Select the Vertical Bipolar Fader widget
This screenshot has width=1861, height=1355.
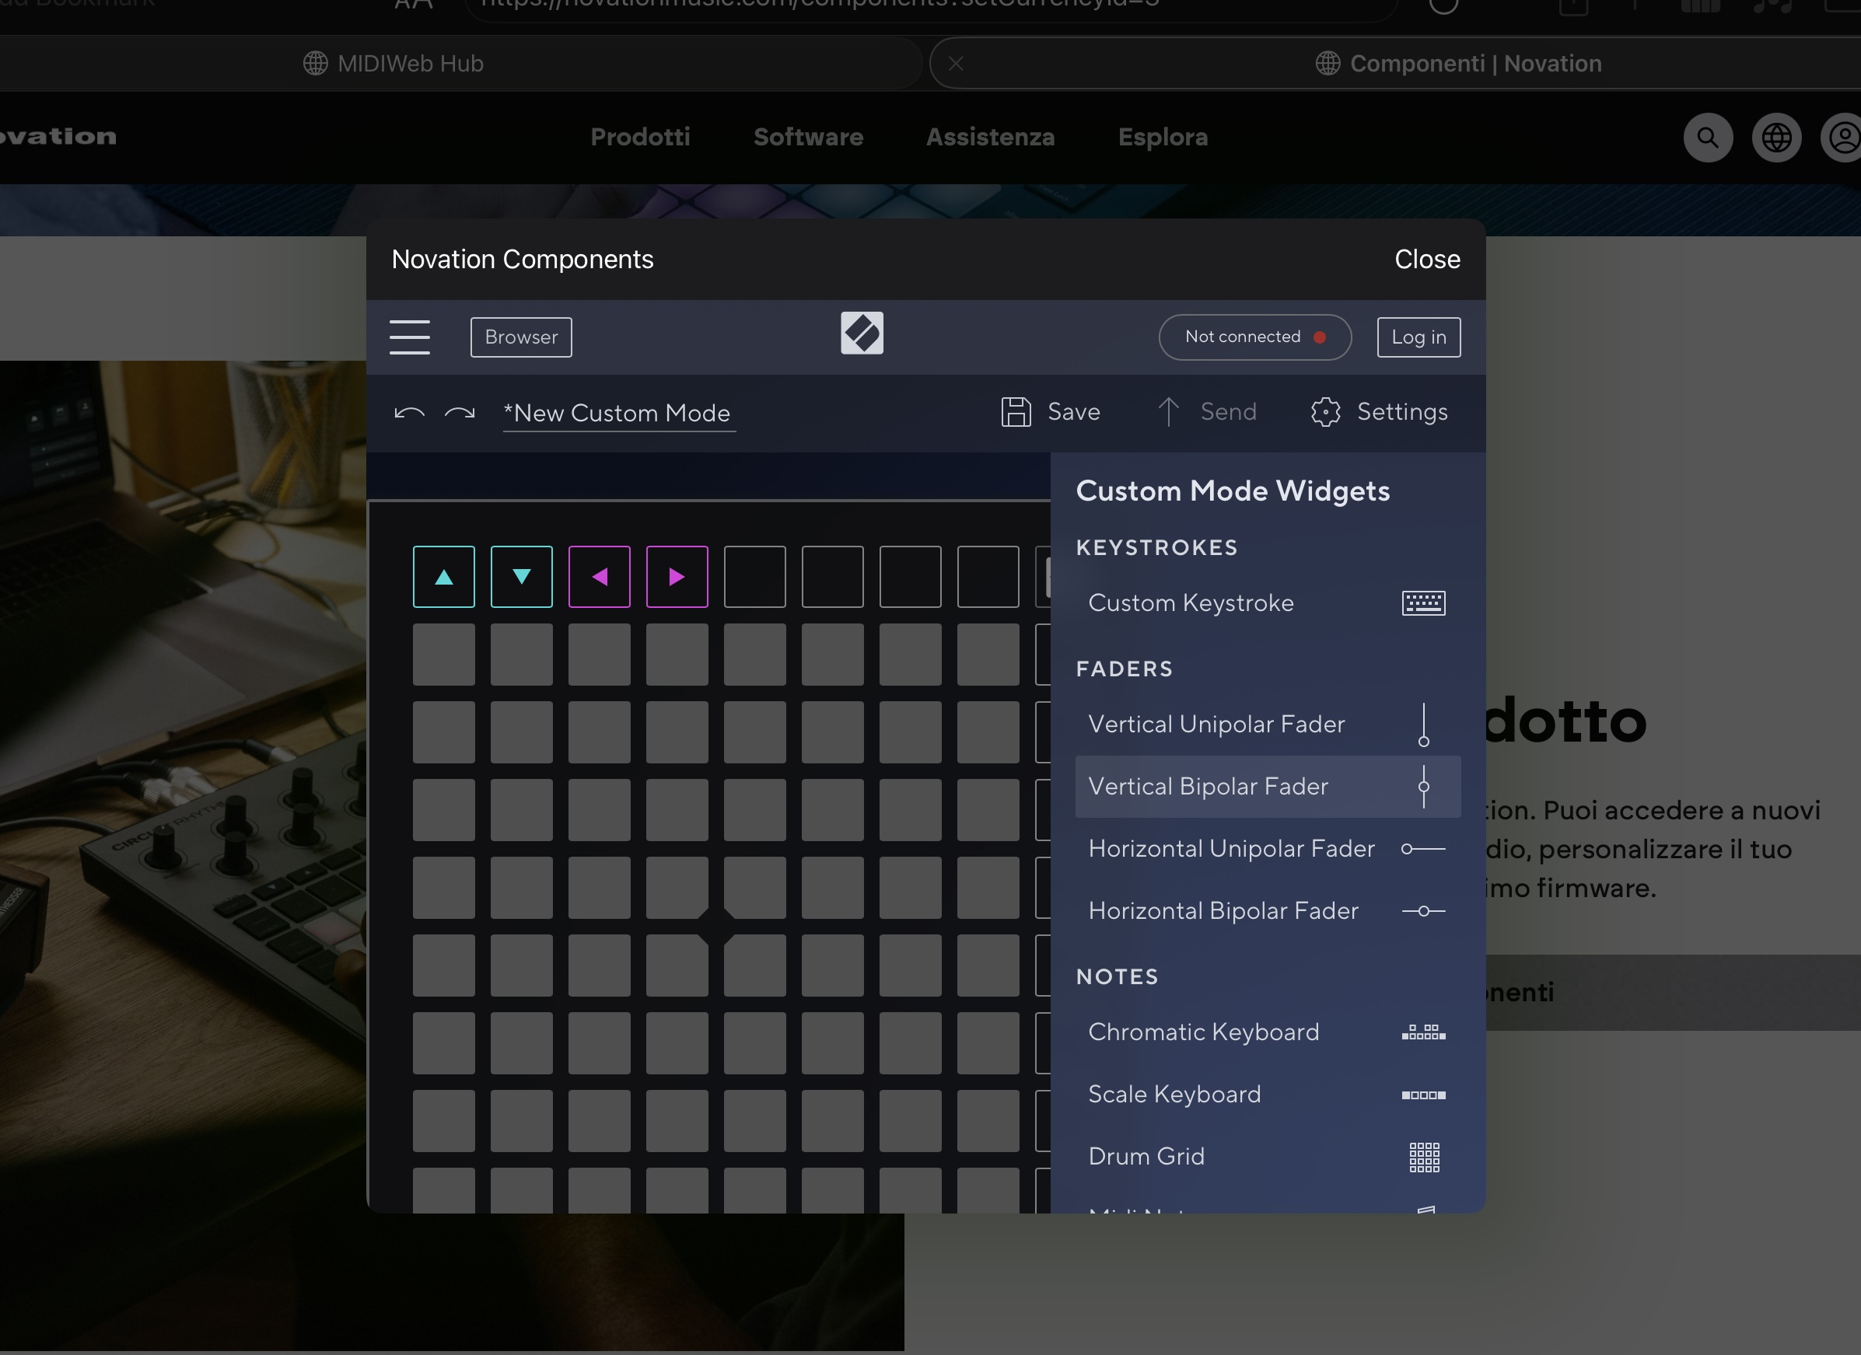click(x=1268, y=787)
